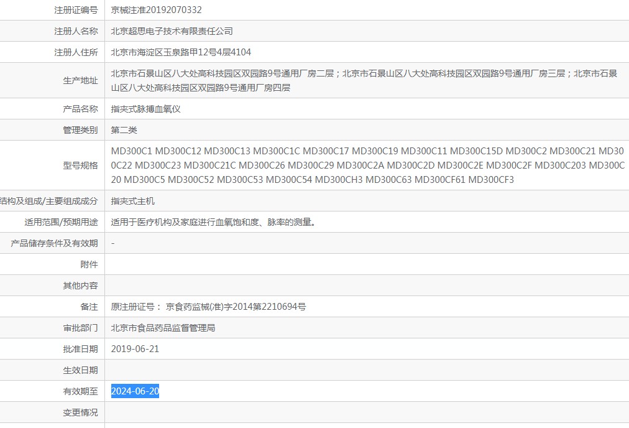
Task: Click the 产品储存条件及有效期 label
Action: coord(54,243)
